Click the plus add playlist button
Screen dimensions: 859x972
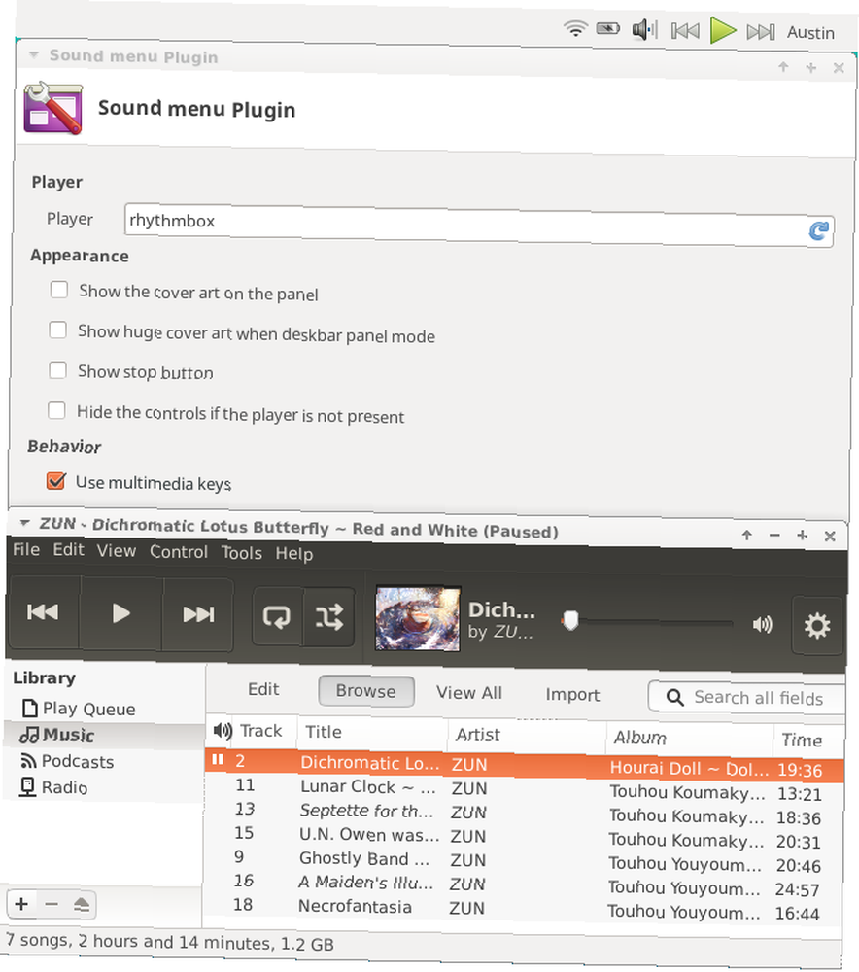(21, 904)
